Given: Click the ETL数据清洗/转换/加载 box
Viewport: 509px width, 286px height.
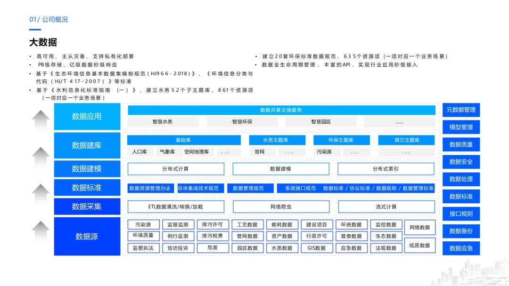Looking at the screenshot, I should 176,207.
